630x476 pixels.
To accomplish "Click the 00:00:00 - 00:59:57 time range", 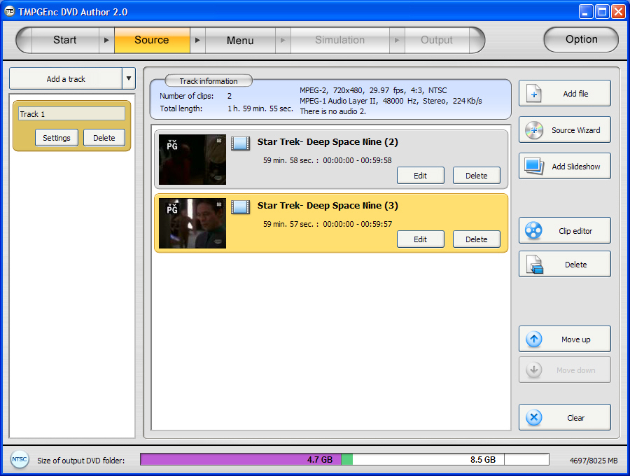I will point(357,224).
